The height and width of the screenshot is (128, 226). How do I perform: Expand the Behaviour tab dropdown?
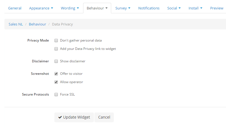pyautogui.click(x=97, y=8)
